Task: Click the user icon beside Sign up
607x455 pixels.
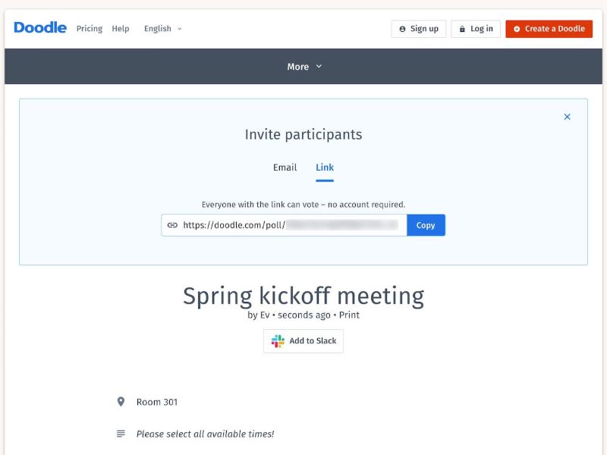Action: pos(403,29)
